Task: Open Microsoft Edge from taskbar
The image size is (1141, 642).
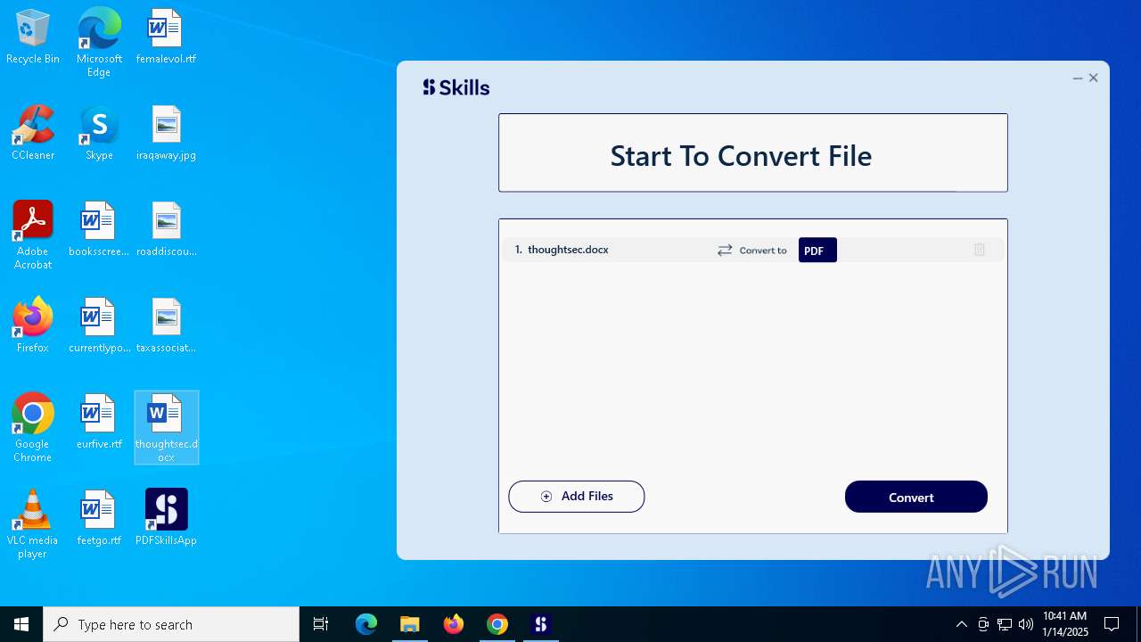Action: click(366, 624)
